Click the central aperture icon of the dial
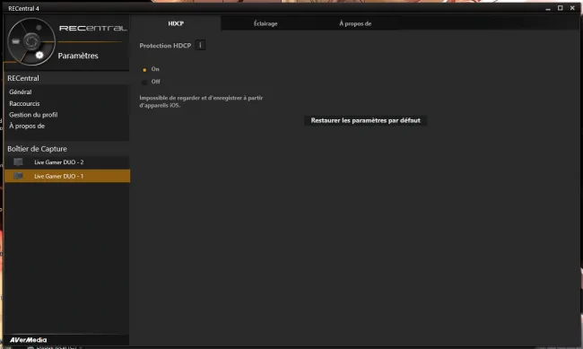Image resolution: width=583 pixels, height=349 pixels. coord(31,41)
